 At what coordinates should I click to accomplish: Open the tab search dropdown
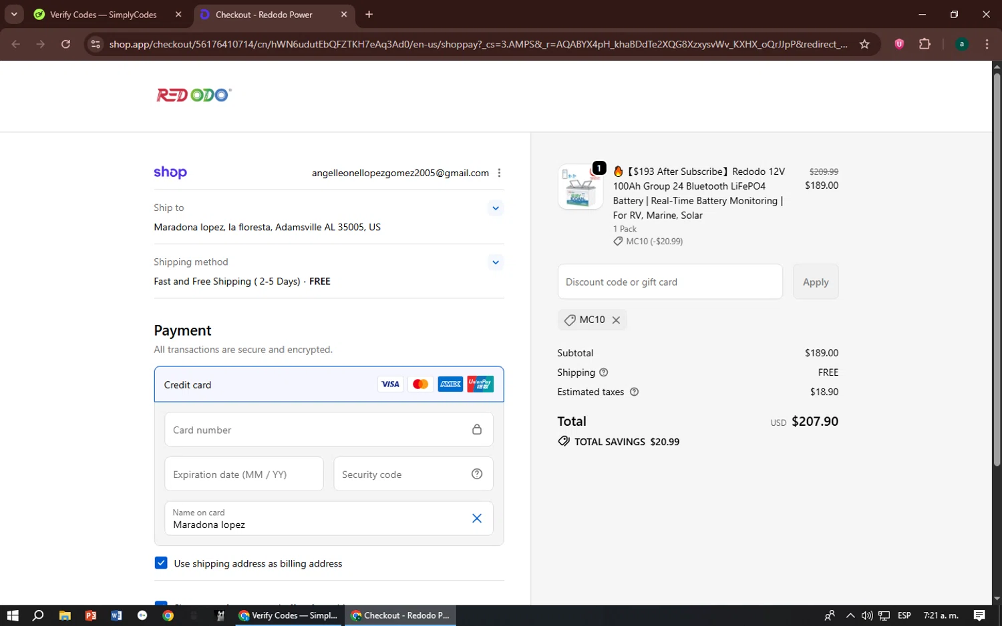pos(14,15)
